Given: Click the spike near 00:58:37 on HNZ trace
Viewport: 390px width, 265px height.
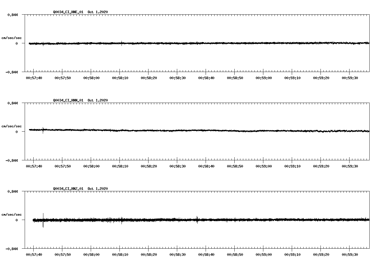Looking at the screenshot, I should pyautogui.click(x=198, y=220).
